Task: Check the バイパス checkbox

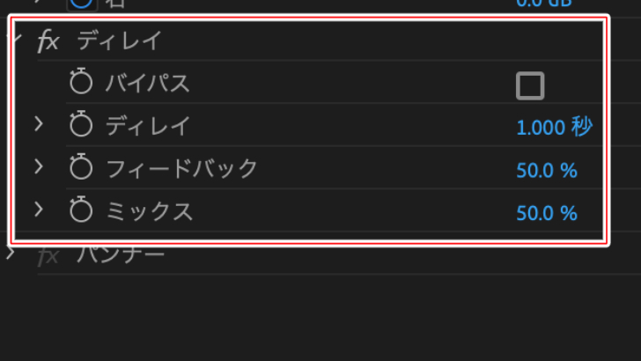Action: [530, 86]
